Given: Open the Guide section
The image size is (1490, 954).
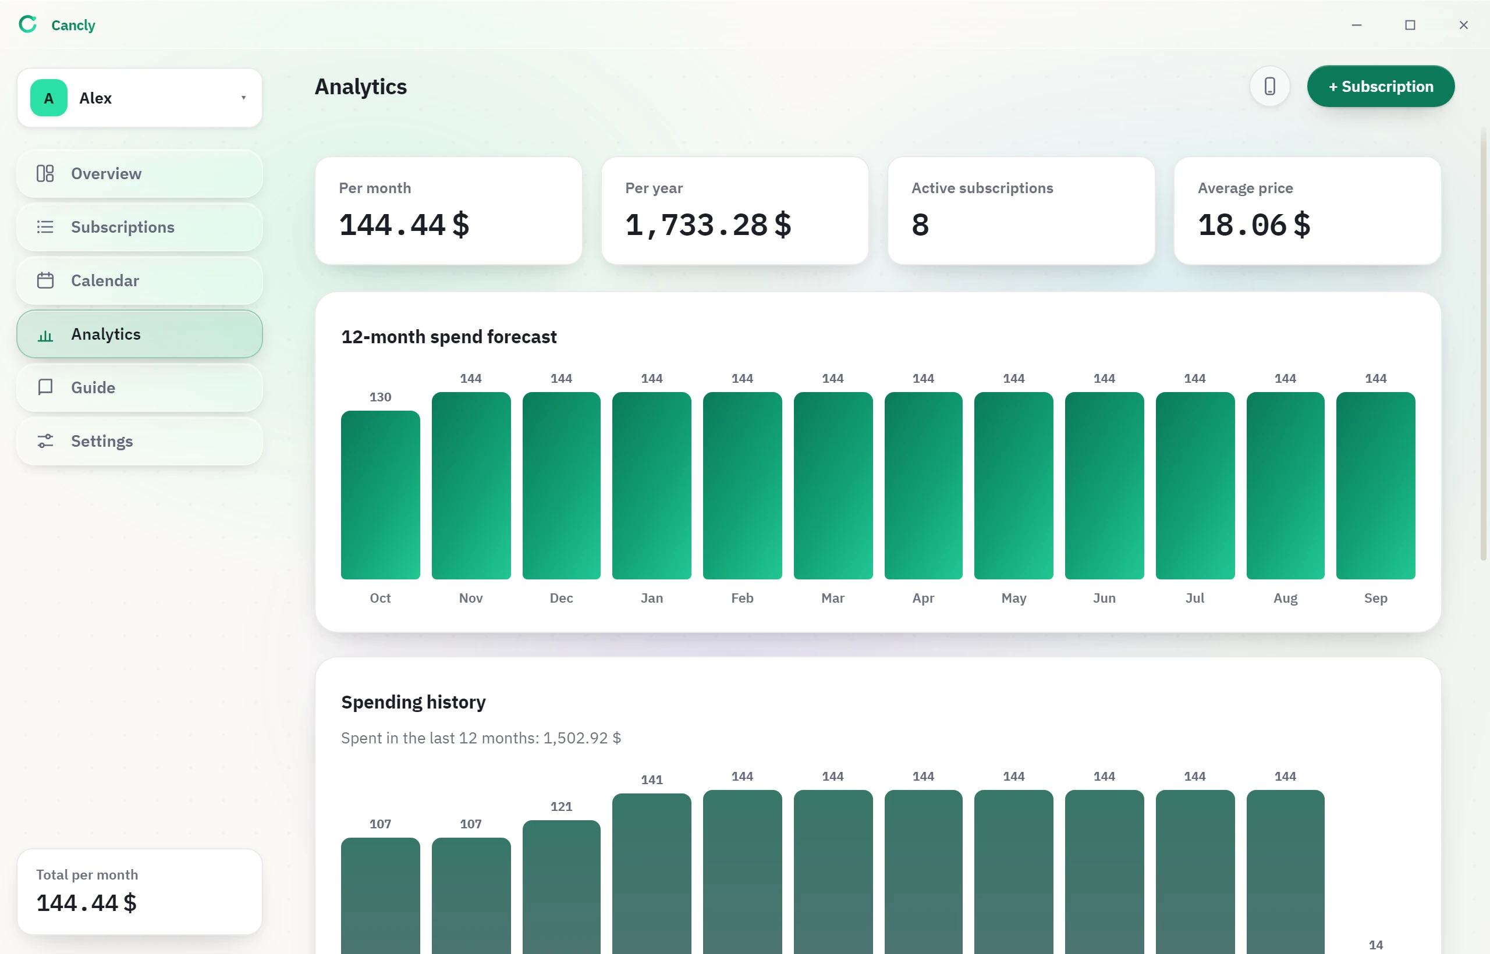Looking at the screenshot, I should pos(140,387).
